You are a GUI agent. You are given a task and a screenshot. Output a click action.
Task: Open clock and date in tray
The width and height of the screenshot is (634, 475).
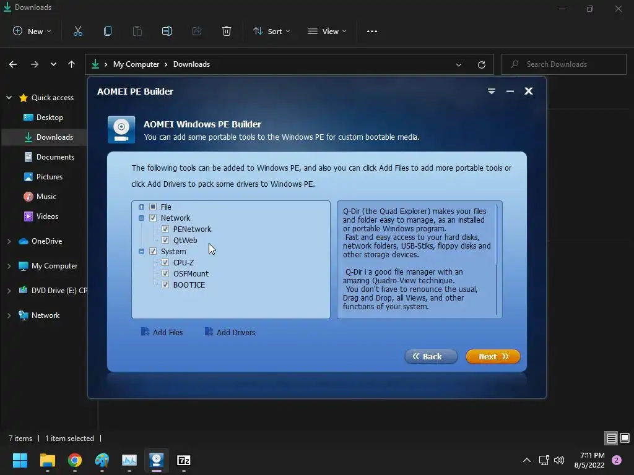[x=589, y=460]
